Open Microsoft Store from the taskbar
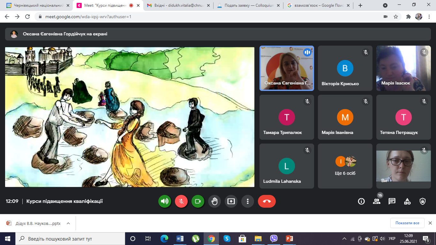436x245 pixels. coord(242,239)
